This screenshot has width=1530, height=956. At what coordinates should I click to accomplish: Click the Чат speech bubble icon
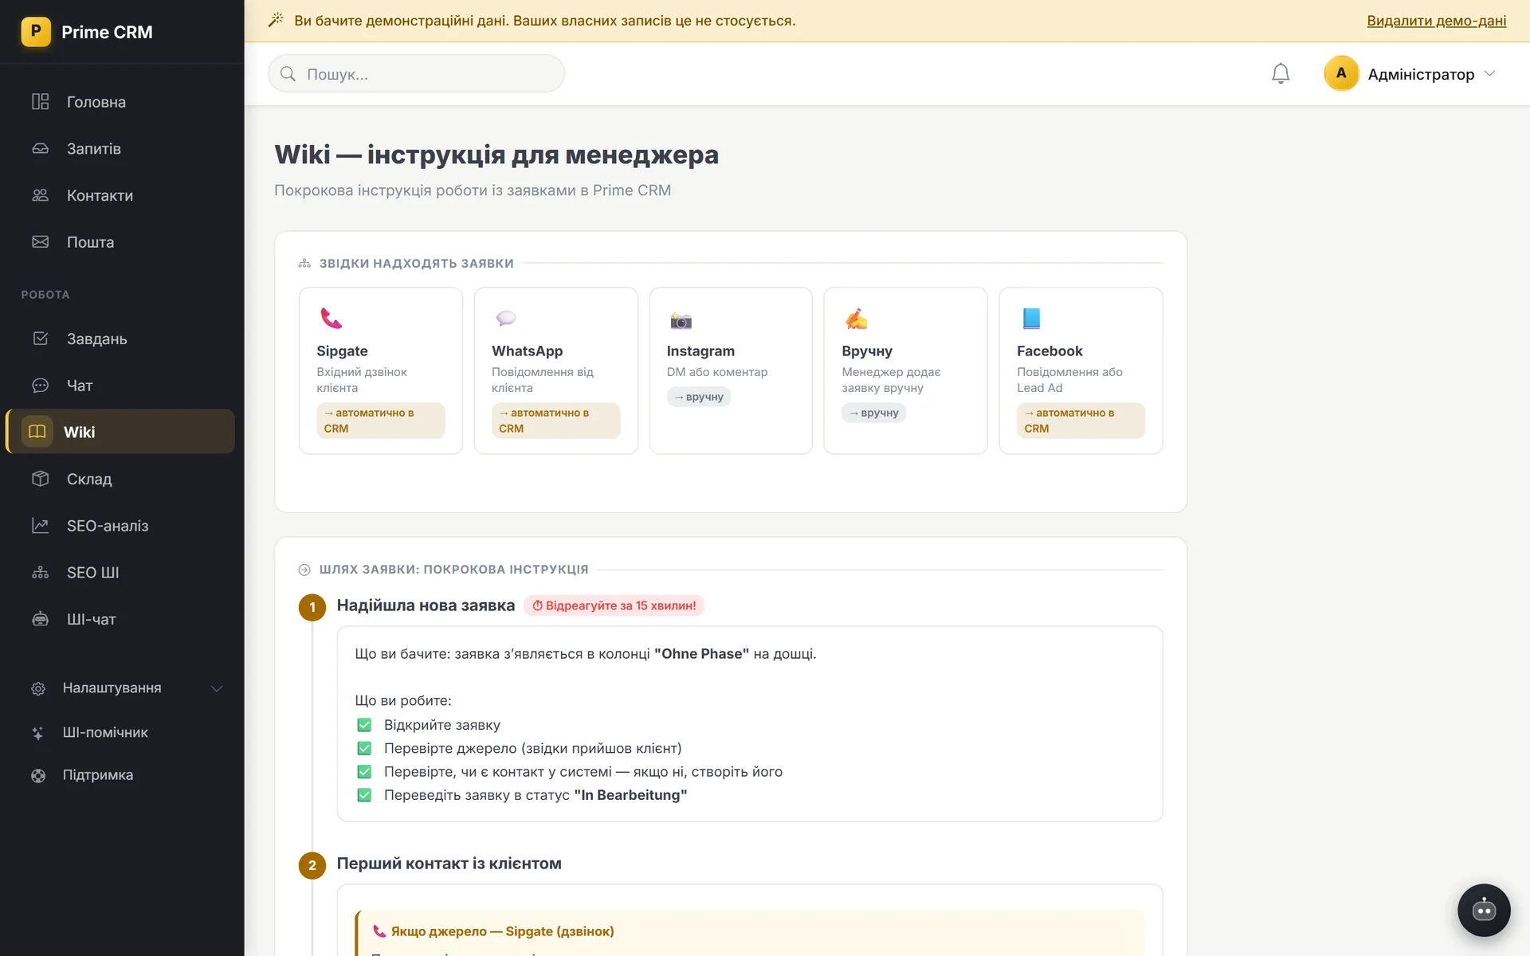pos(40,386)
